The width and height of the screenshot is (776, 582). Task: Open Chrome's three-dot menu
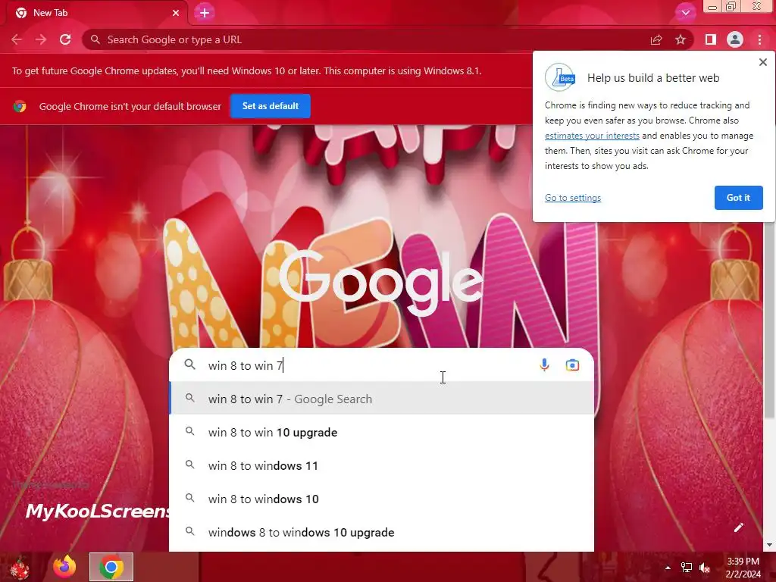759,39
